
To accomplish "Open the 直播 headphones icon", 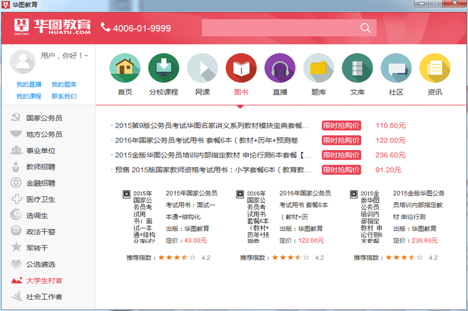I will click(x=280, y=68).
